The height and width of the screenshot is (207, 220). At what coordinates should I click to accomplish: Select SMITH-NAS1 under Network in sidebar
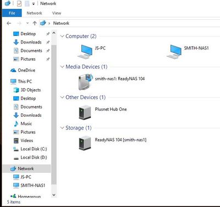(x=32, y=186)
